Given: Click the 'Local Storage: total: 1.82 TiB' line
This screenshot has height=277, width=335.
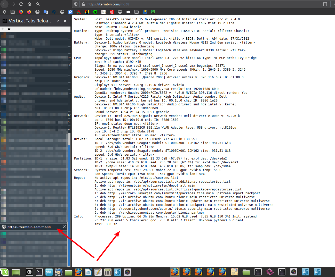Looking at the screenshot, I should 146,139.
